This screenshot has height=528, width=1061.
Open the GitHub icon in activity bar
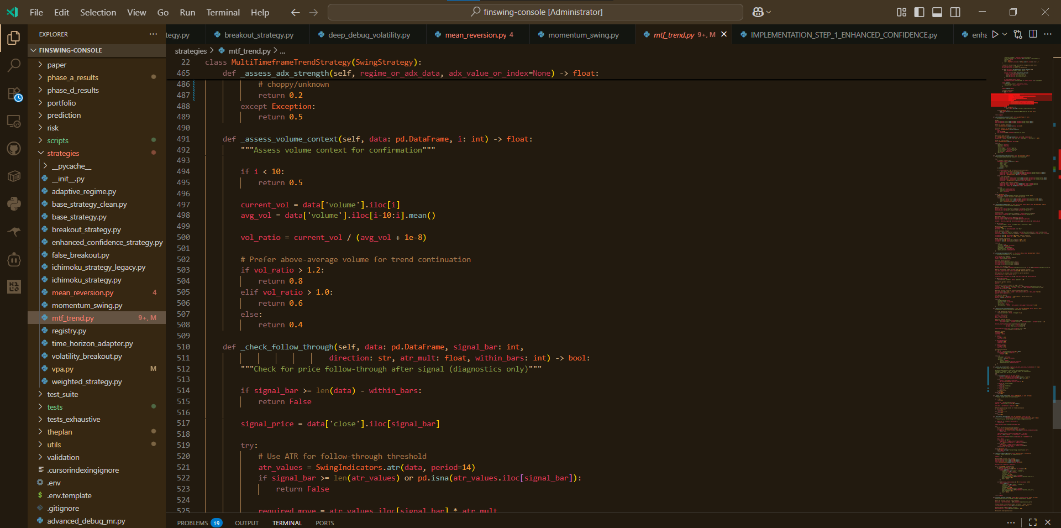[x=14, y=149]
